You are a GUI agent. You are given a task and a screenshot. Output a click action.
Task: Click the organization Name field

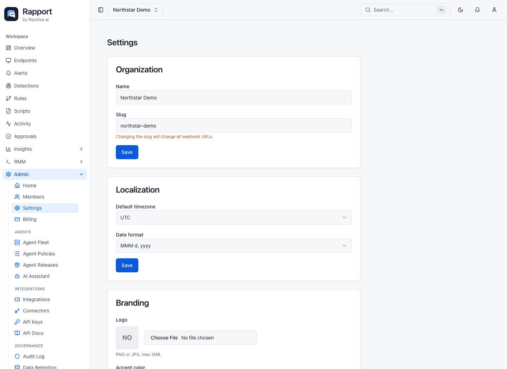point(234,97)
